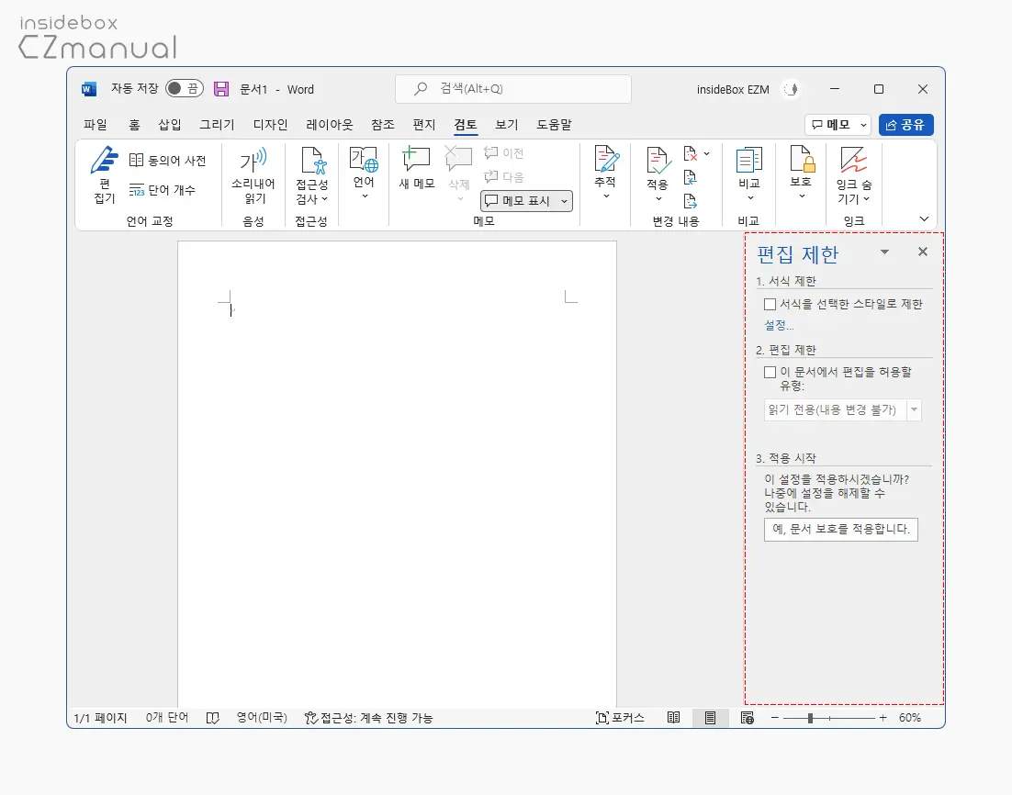
Task: Enable Focus mode (포커스)
Action: (x=620, y=718)
